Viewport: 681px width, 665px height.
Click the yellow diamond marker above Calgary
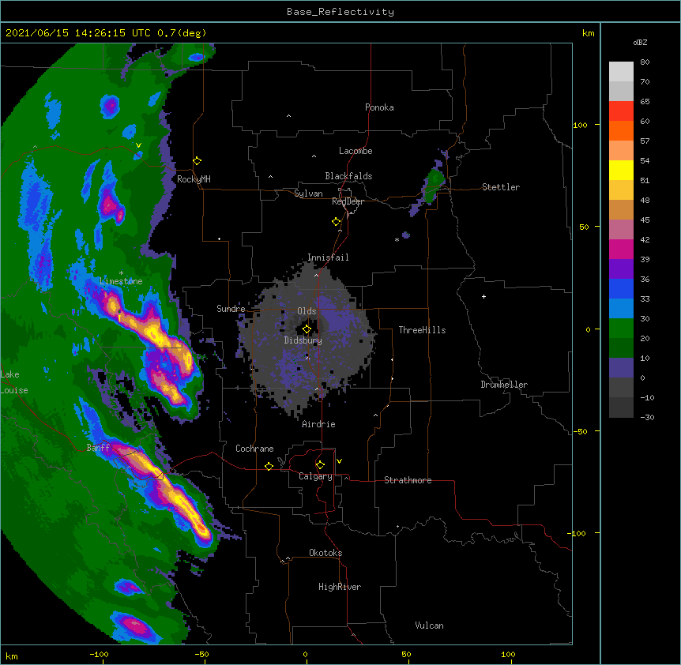[x=320, y=465]
